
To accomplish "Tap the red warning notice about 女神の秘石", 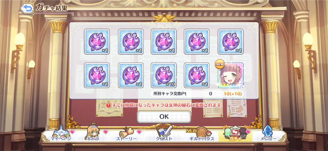I will [164, 105].
